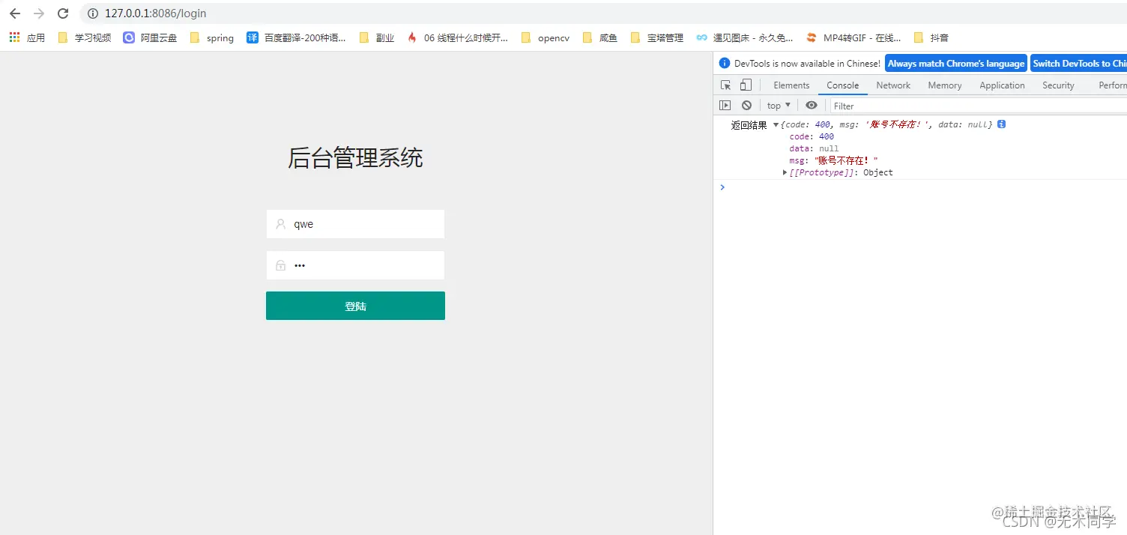Expand the [[Prototype]] entry
The image size is (1127, 535).
click(x=785, y=172)
